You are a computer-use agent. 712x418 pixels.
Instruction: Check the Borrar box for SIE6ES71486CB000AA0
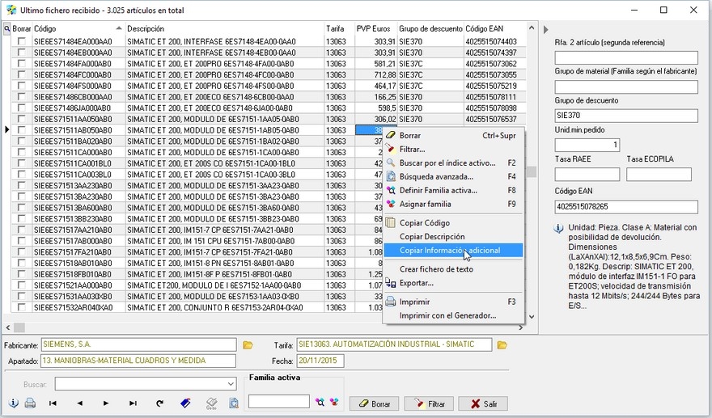click(x=22, y=97)
